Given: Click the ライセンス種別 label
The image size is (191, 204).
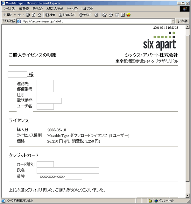Looking at the screenshot, I should click(x=29, y=135).
